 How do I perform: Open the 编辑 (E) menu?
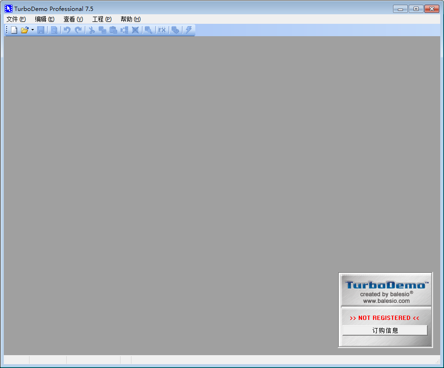(44, 19)
